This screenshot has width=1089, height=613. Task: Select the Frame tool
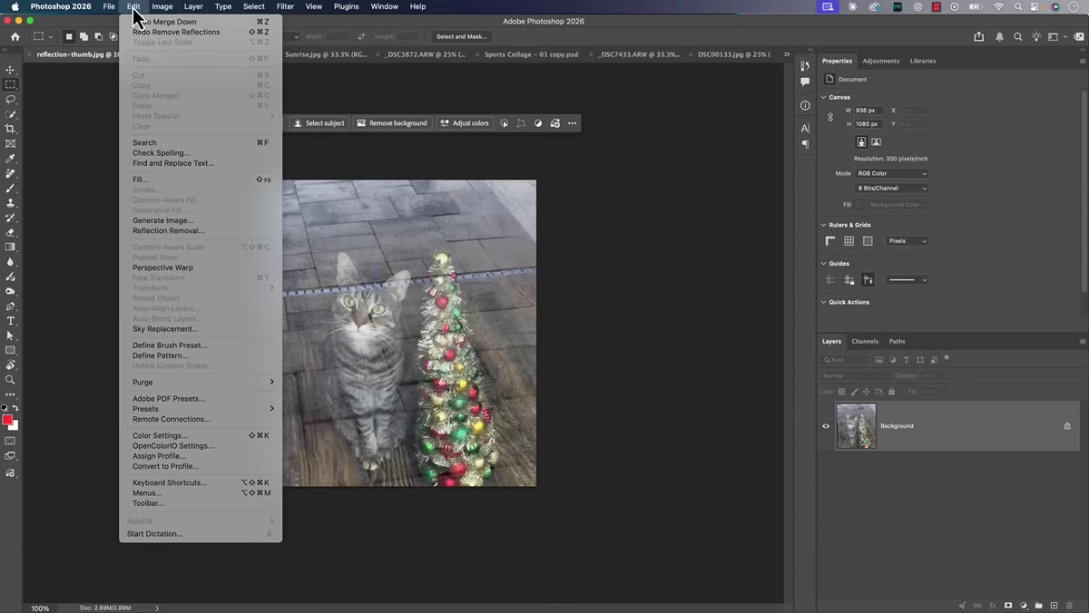pos(11,143)
